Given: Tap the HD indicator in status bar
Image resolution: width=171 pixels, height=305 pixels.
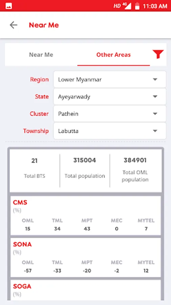Looking at the screenshot, I should tap(117, 6).
